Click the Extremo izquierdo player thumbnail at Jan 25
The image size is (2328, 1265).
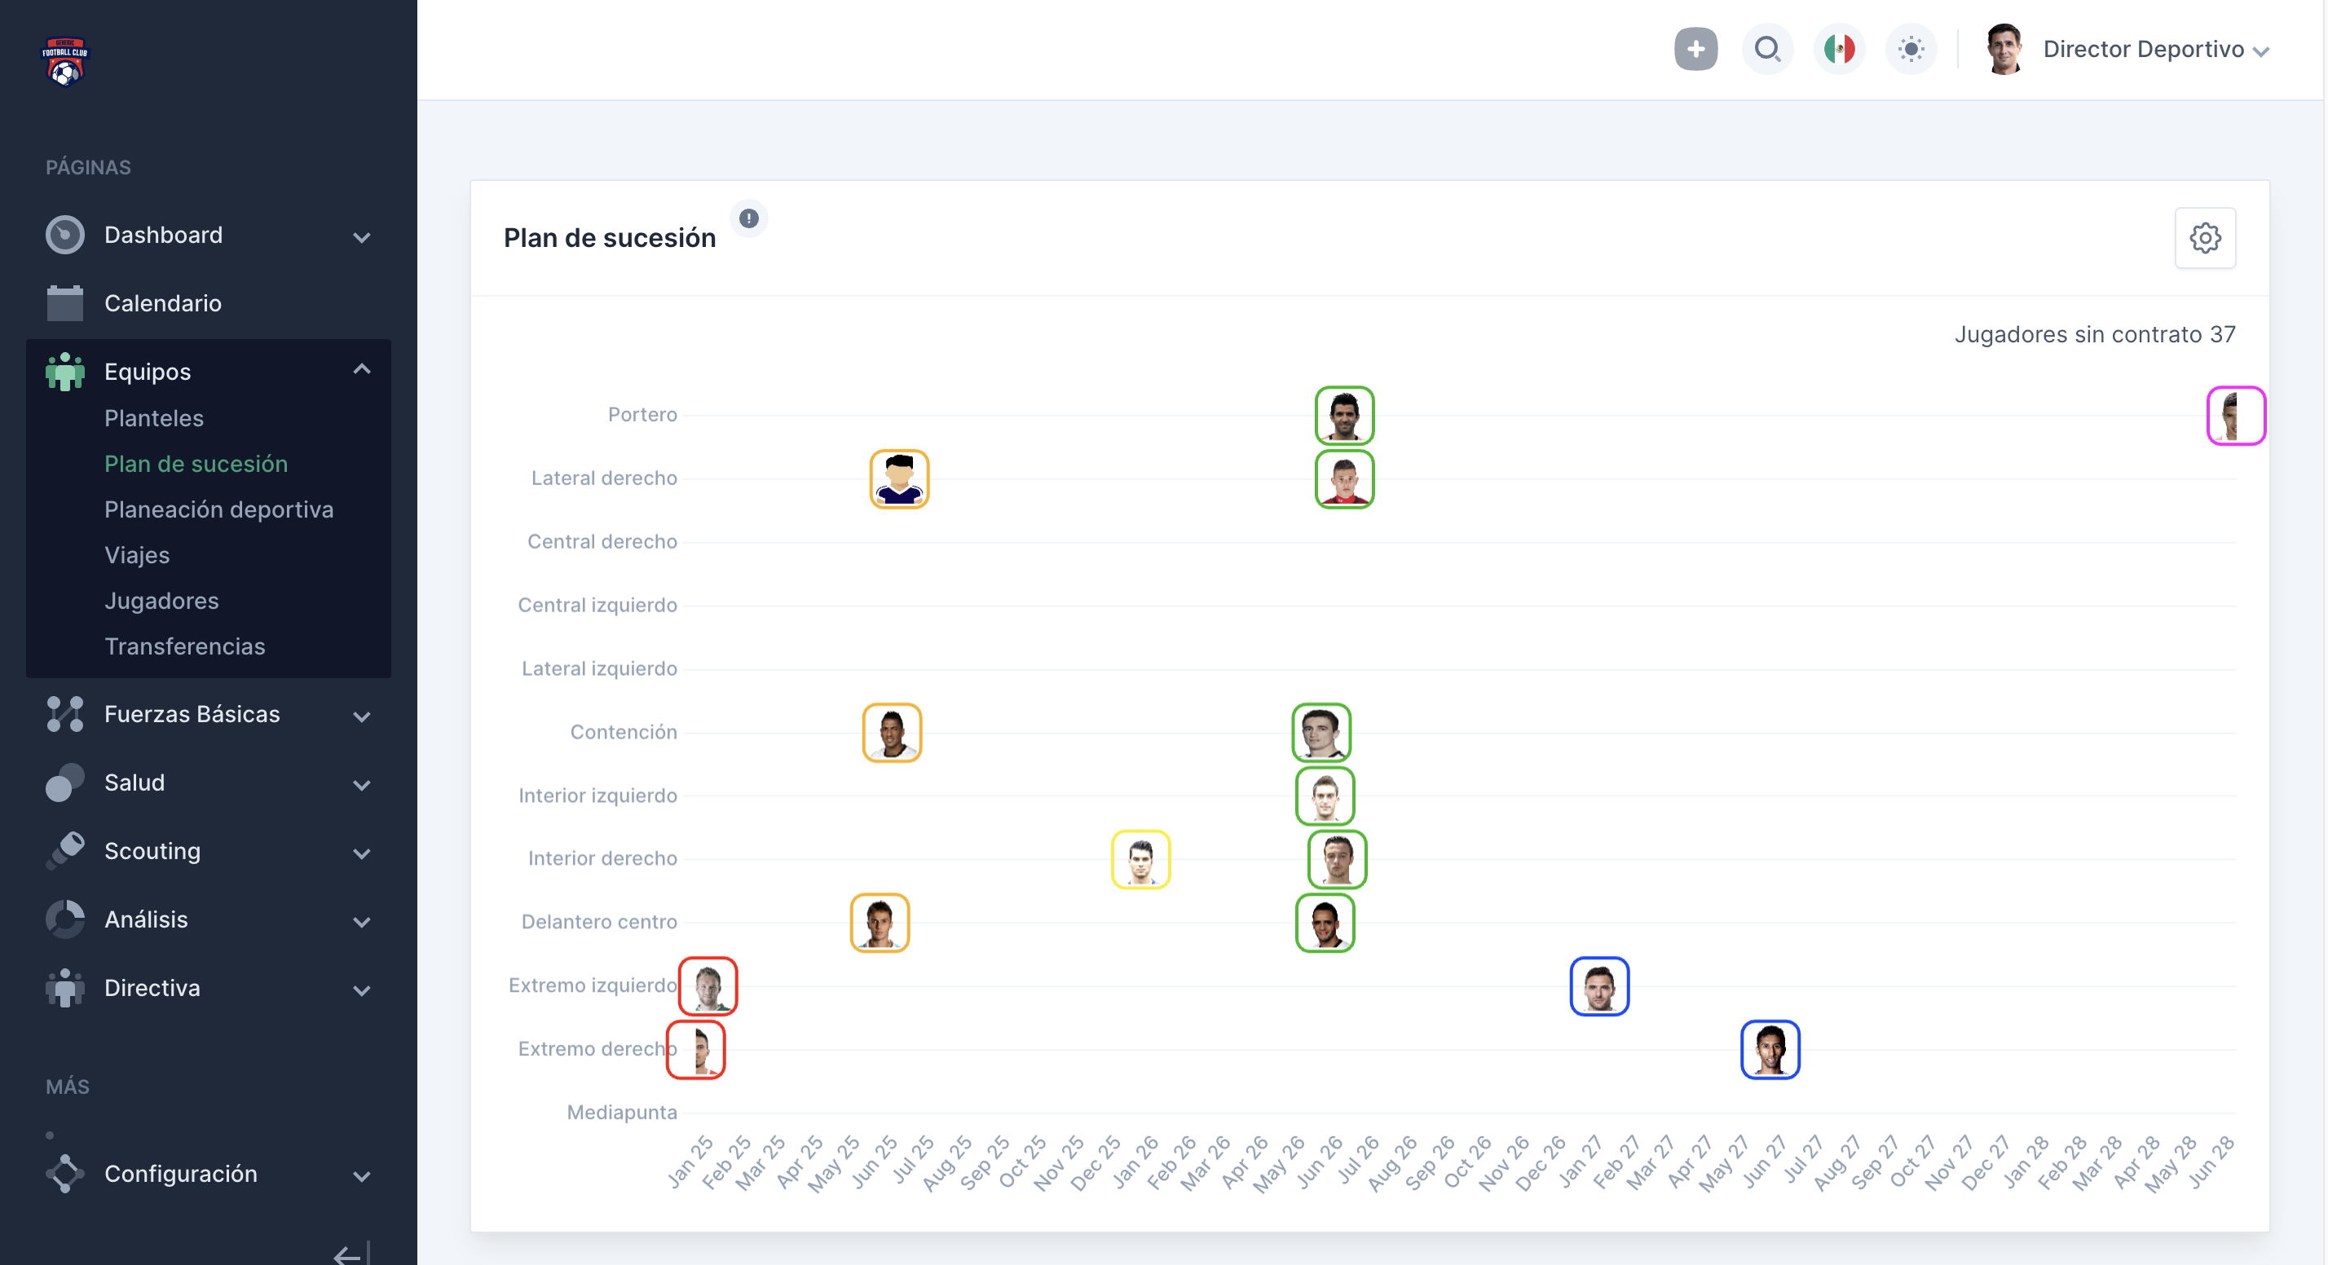[707, 985]
